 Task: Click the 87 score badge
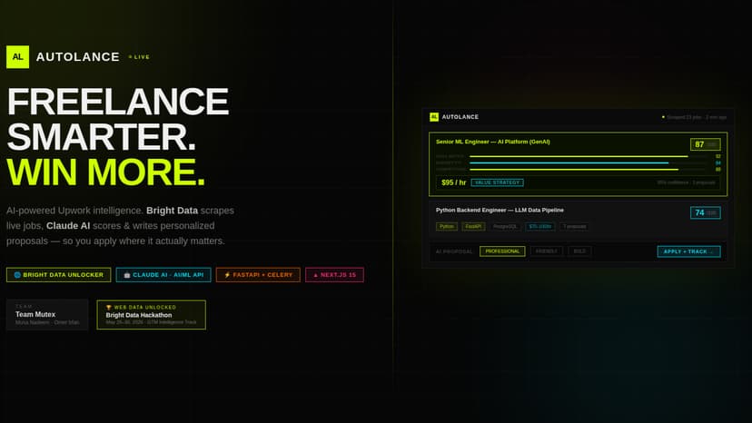[x=705, y=144]
